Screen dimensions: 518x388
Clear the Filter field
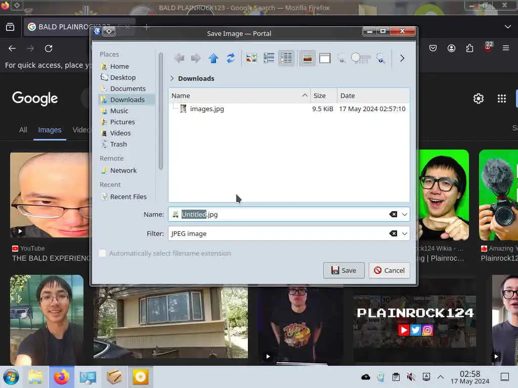click(x=393, y=233)
